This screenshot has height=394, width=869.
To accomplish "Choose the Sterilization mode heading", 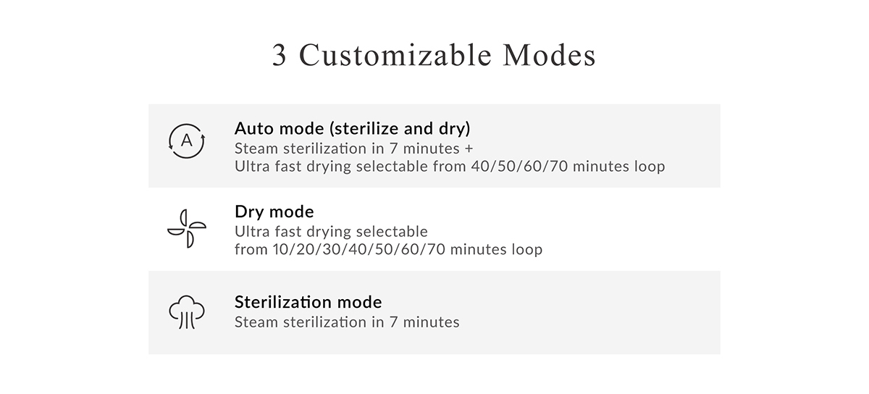I will point(308,302).
